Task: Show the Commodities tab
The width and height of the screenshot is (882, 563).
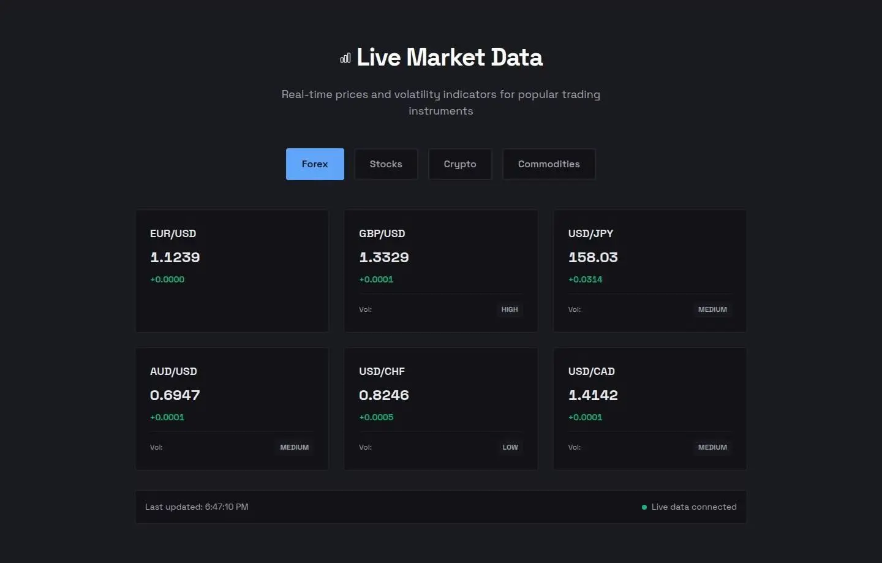Action: tap(549, 164)
